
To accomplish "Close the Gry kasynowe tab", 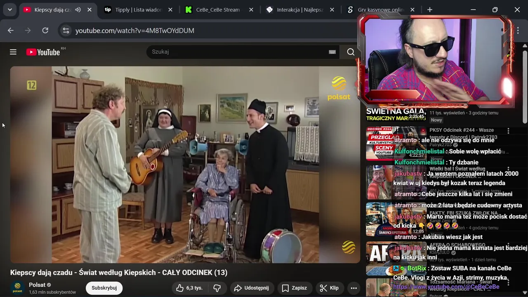I will click(x=412, y=9).
